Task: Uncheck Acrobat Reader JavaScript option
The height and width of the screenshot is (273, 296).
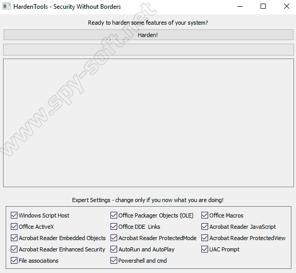Action: (x=205, y=227)
